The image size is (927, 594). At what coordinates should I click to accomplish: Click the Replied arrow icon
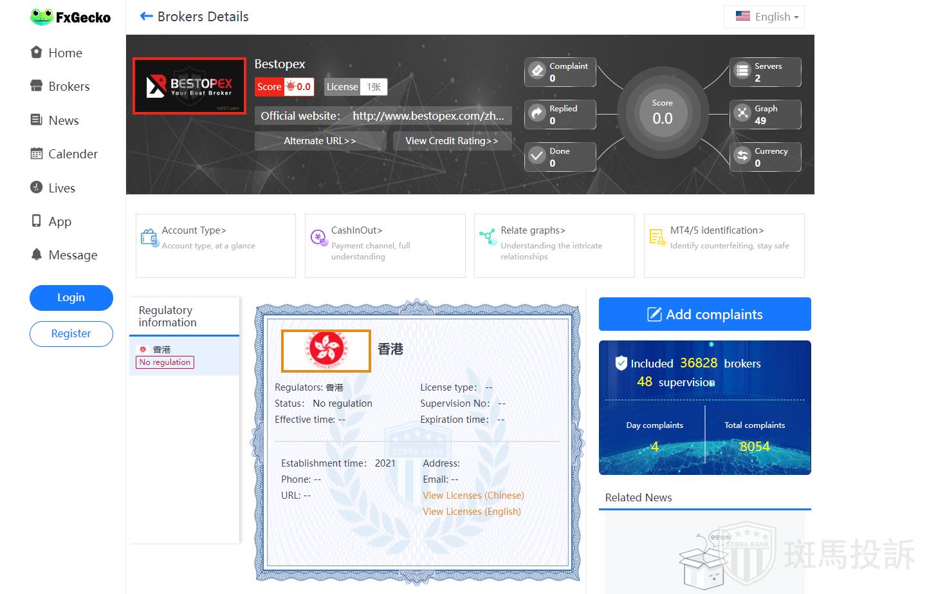pyautogui.click(x=537, y=114)
